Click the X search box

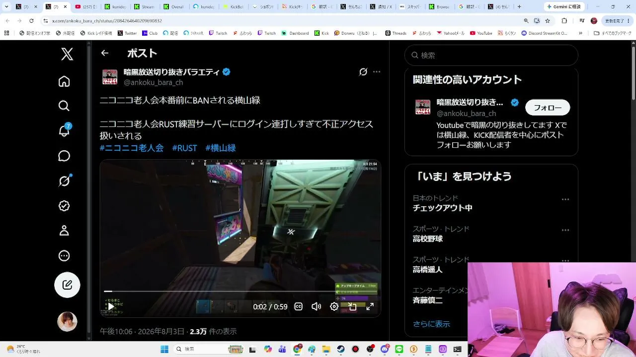(x=491, y=56)
